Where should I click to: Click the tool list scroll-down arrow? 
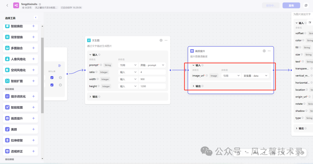pyautogui.click(x=42, y=159)
